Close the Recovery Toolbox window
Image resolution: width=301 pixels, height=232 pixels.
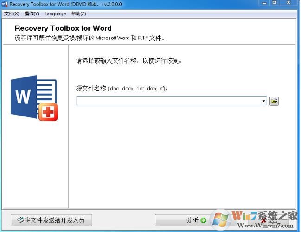[288, 3]
